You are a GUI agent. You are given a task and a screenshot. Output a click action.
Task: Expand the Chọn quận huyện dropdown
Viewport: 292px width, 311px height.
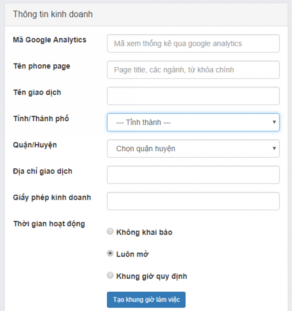pyautogui.click(x=193, y=148)
